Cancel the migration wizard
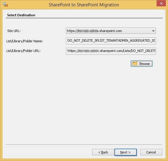The height and width of the screenshot is (161, 168). click(x=151, y=152)
